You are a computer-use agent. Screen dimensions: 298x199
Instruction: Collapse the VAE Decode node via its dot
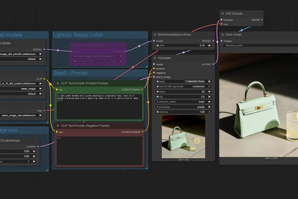tap(223, 13)
